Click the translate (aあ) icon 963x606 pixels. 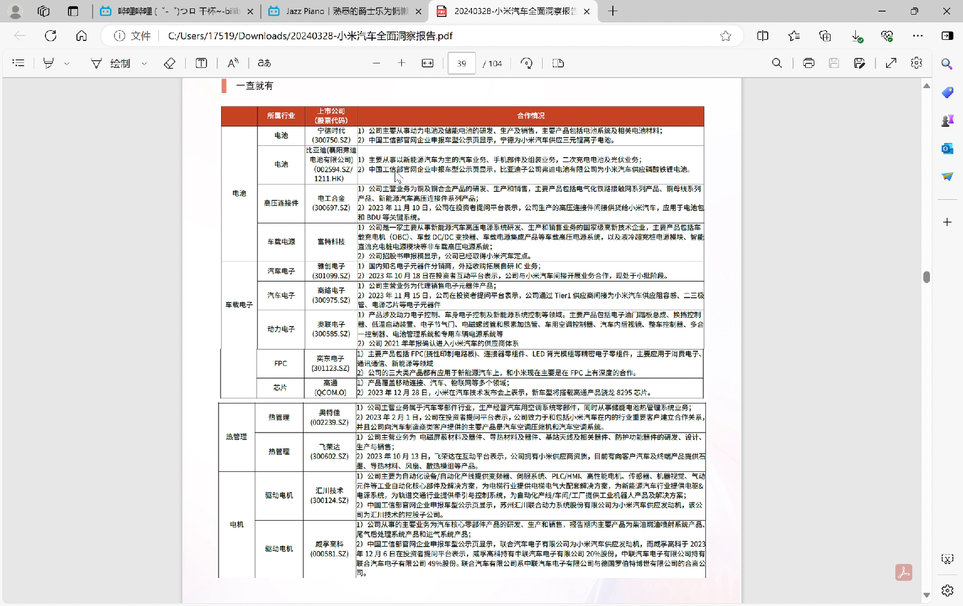tap(264, 63)
